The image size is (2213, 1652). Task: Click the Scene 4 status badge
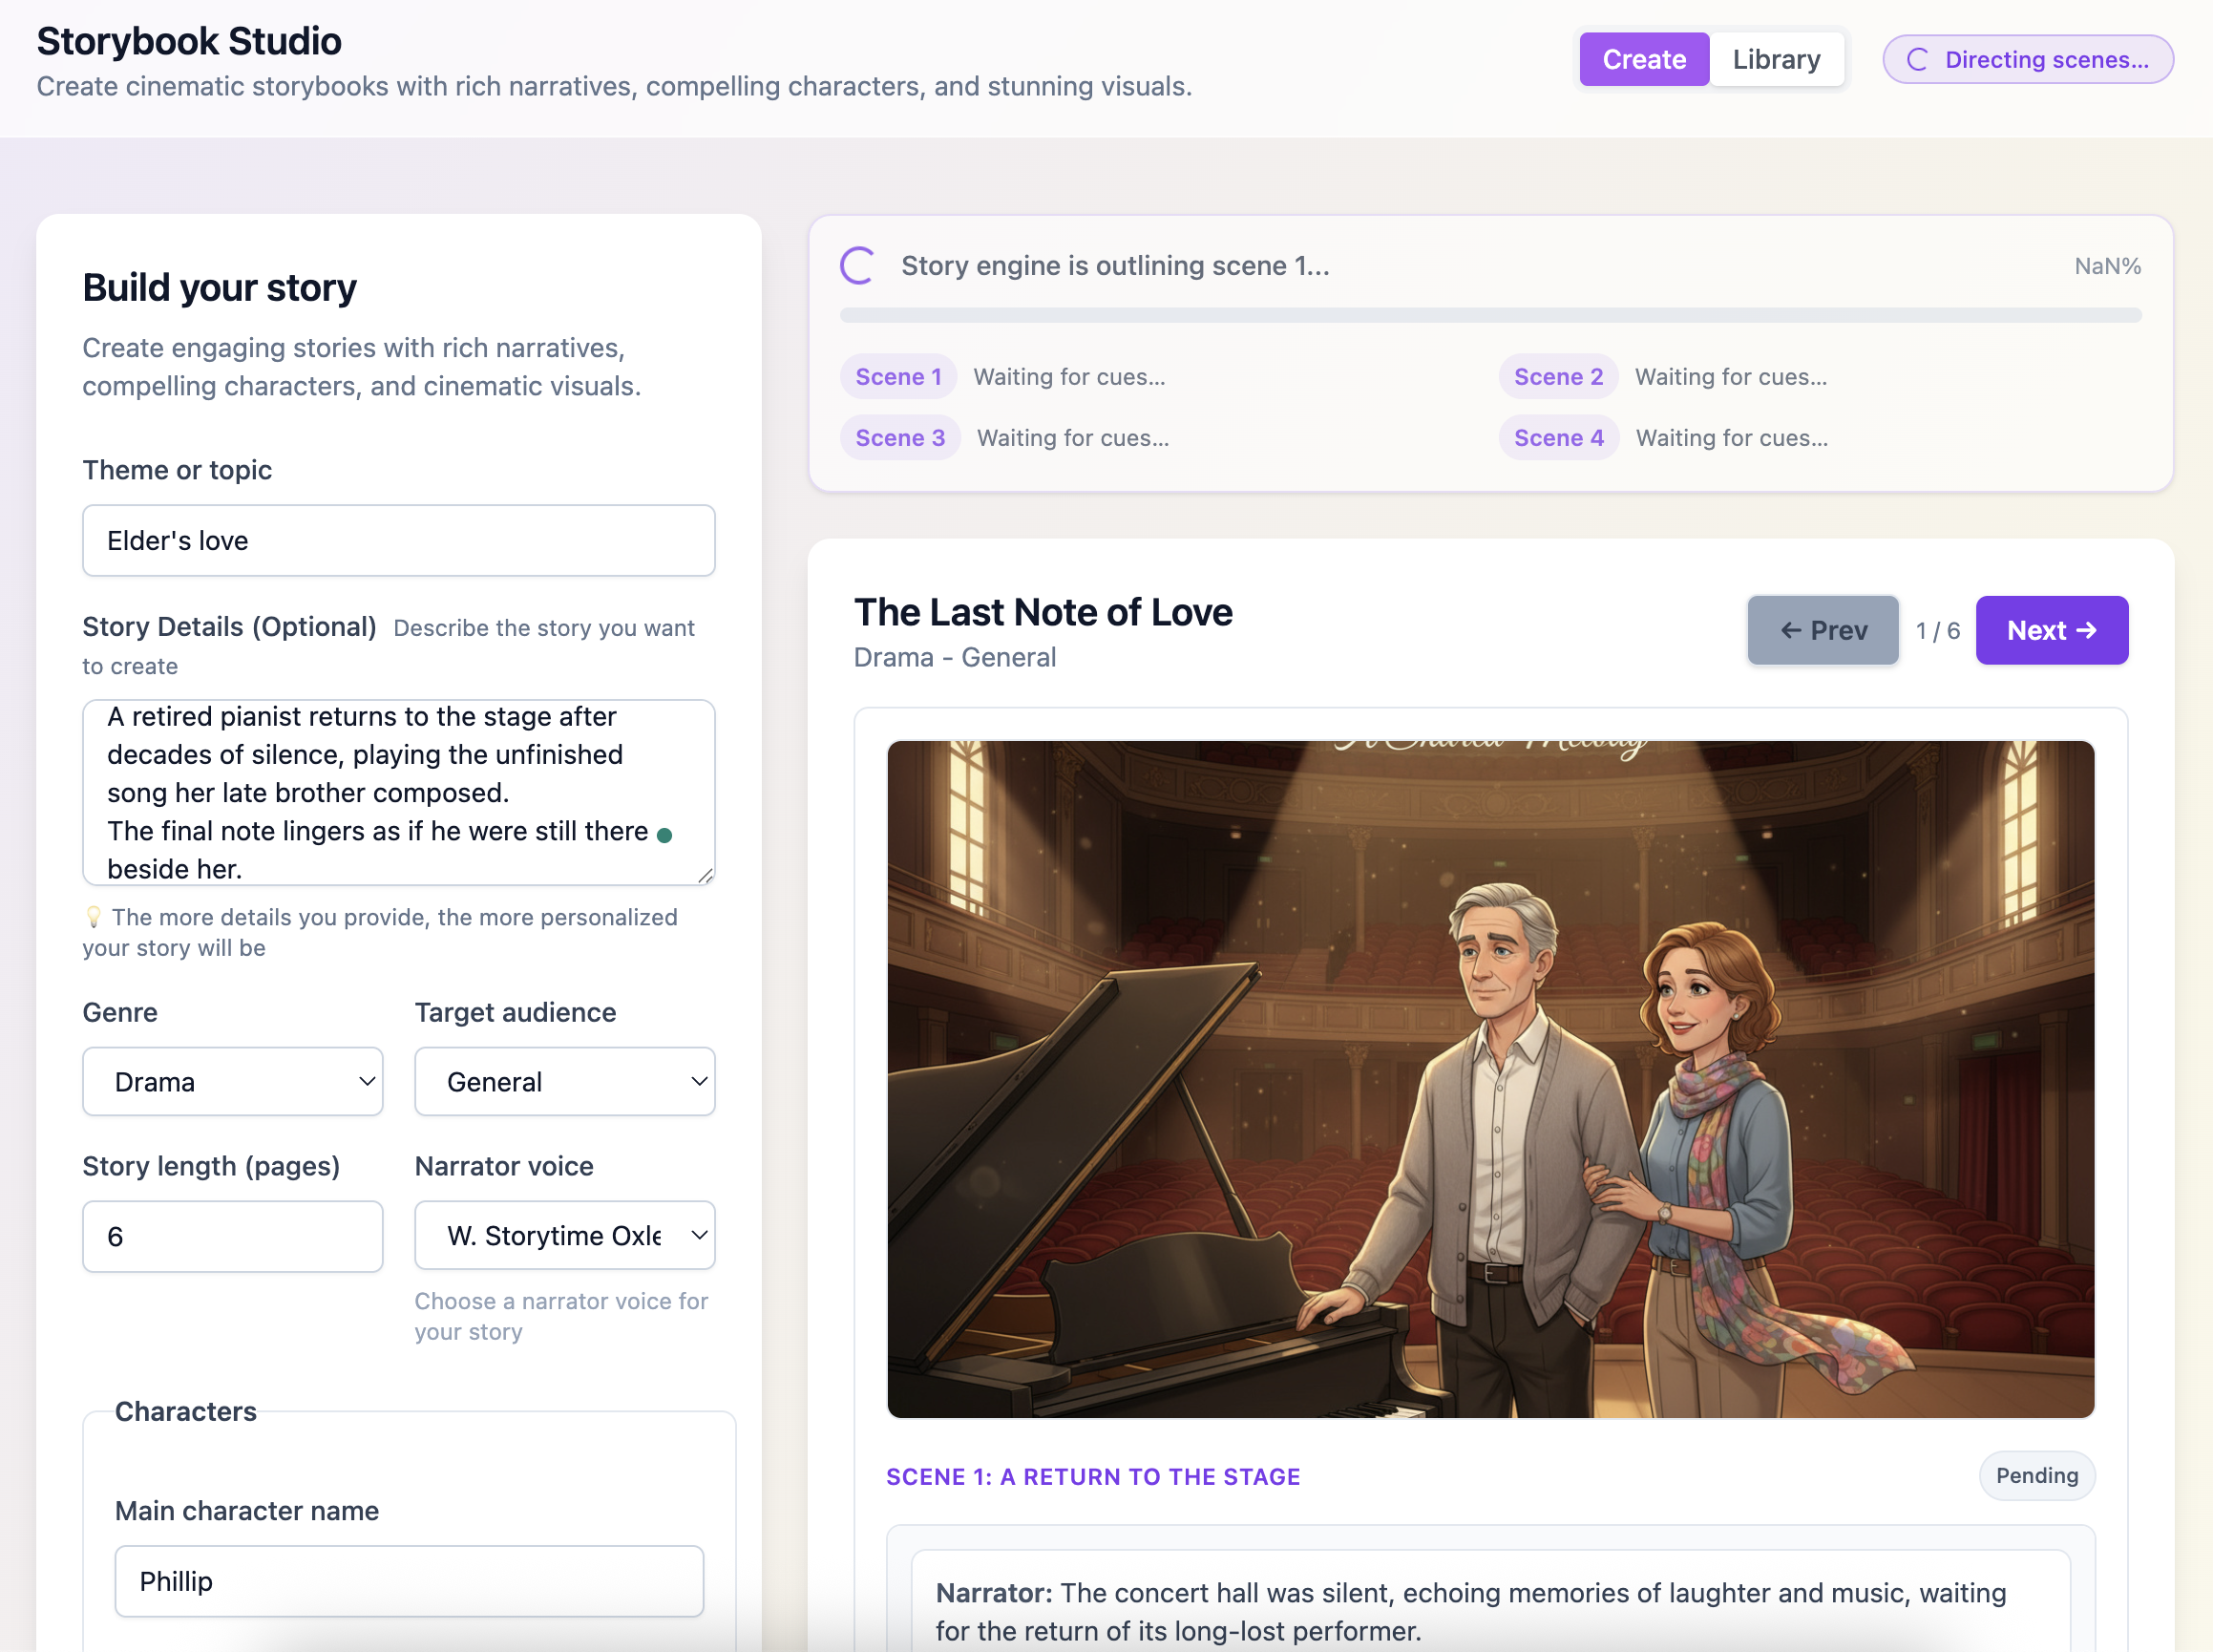[1557, 438]
